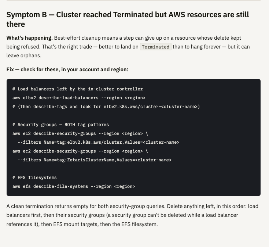Image resolution: width=269 pixels, height=247 pixels.
Task: Click the Symptom B section heading
Action: (128, 19)
